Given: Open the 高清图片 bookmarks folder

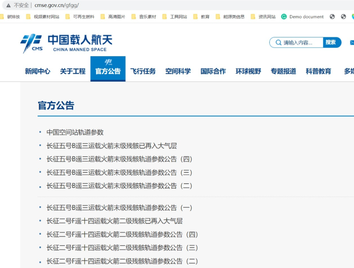Looking at the screenshot, I should tap(117, 17).
